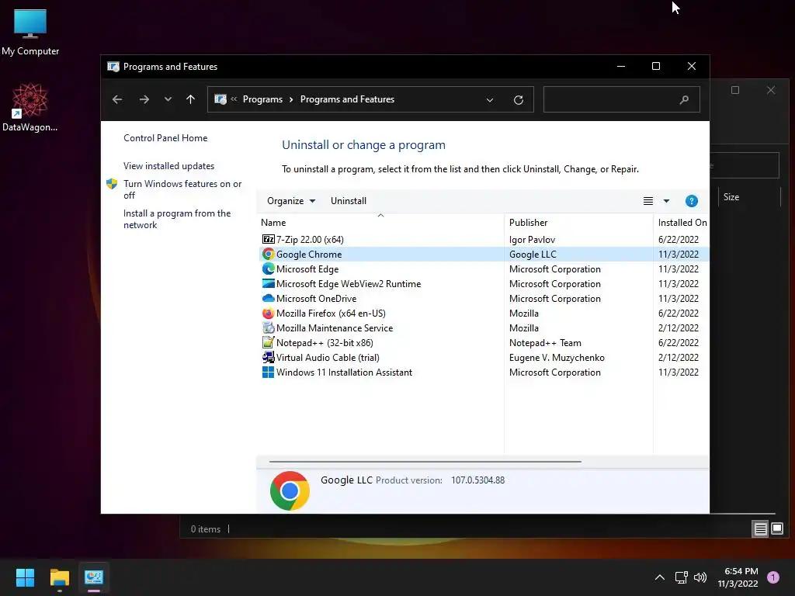This screenshot has width=795, height=596.
Task: Click the Uninstall button
Action: 349,201
